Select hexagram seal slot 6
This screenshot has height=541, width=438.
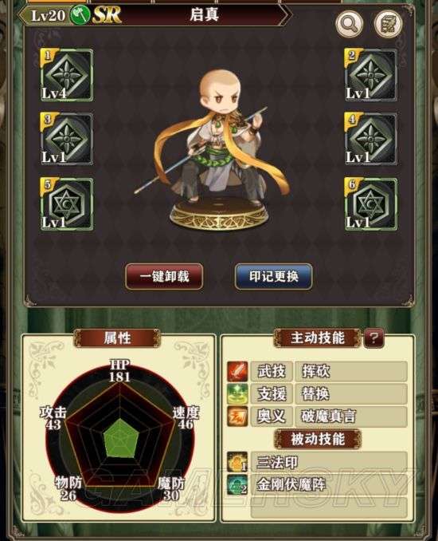coord(371,204)
